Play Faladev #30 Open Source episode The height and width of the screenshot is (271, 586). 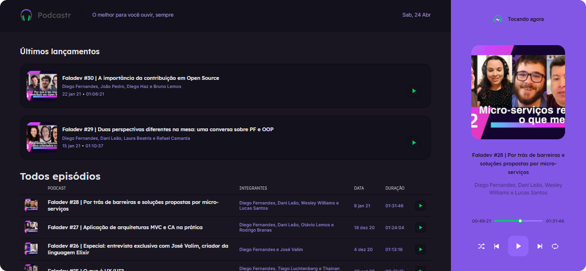coord(414,91)
